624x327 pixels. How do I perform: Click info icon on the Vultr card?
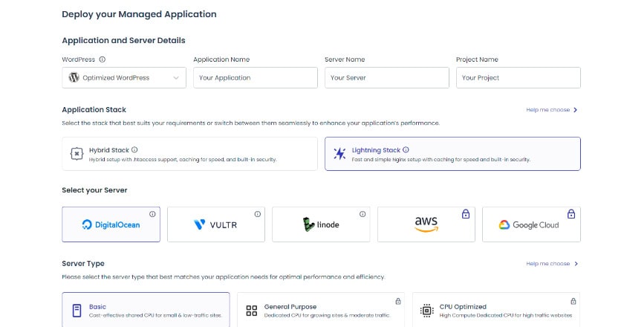pos(258,214)
